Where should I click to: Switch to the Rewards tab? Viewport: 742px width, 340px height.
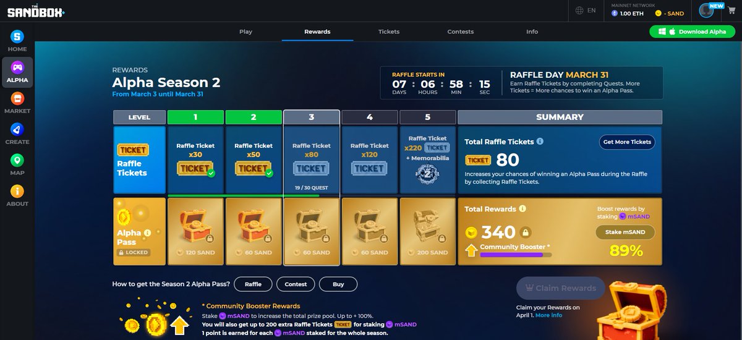coord(317,32)
